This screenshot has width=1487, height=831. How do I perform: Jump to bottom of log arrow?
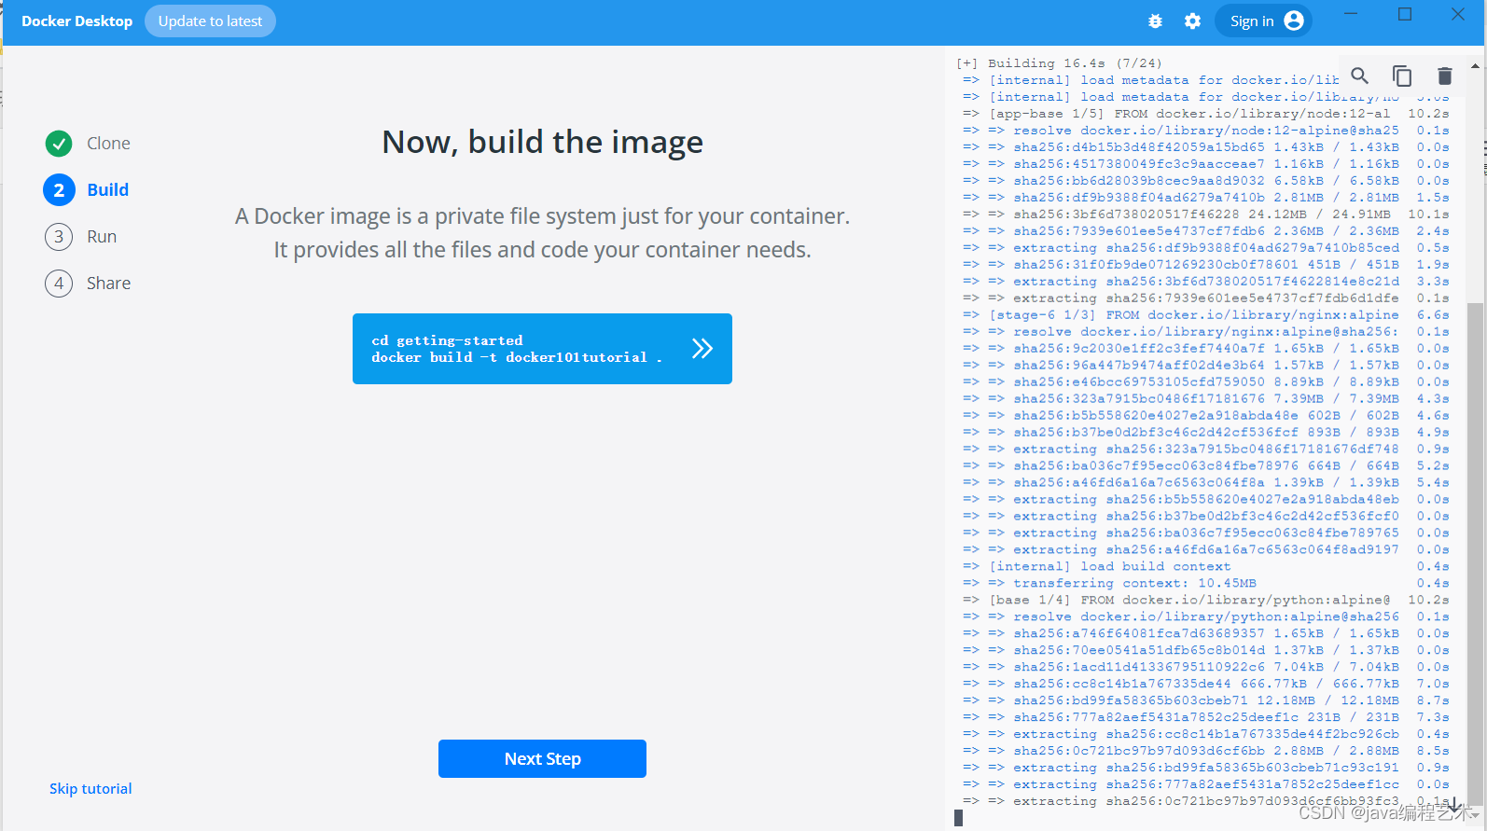coord(1453,803)
